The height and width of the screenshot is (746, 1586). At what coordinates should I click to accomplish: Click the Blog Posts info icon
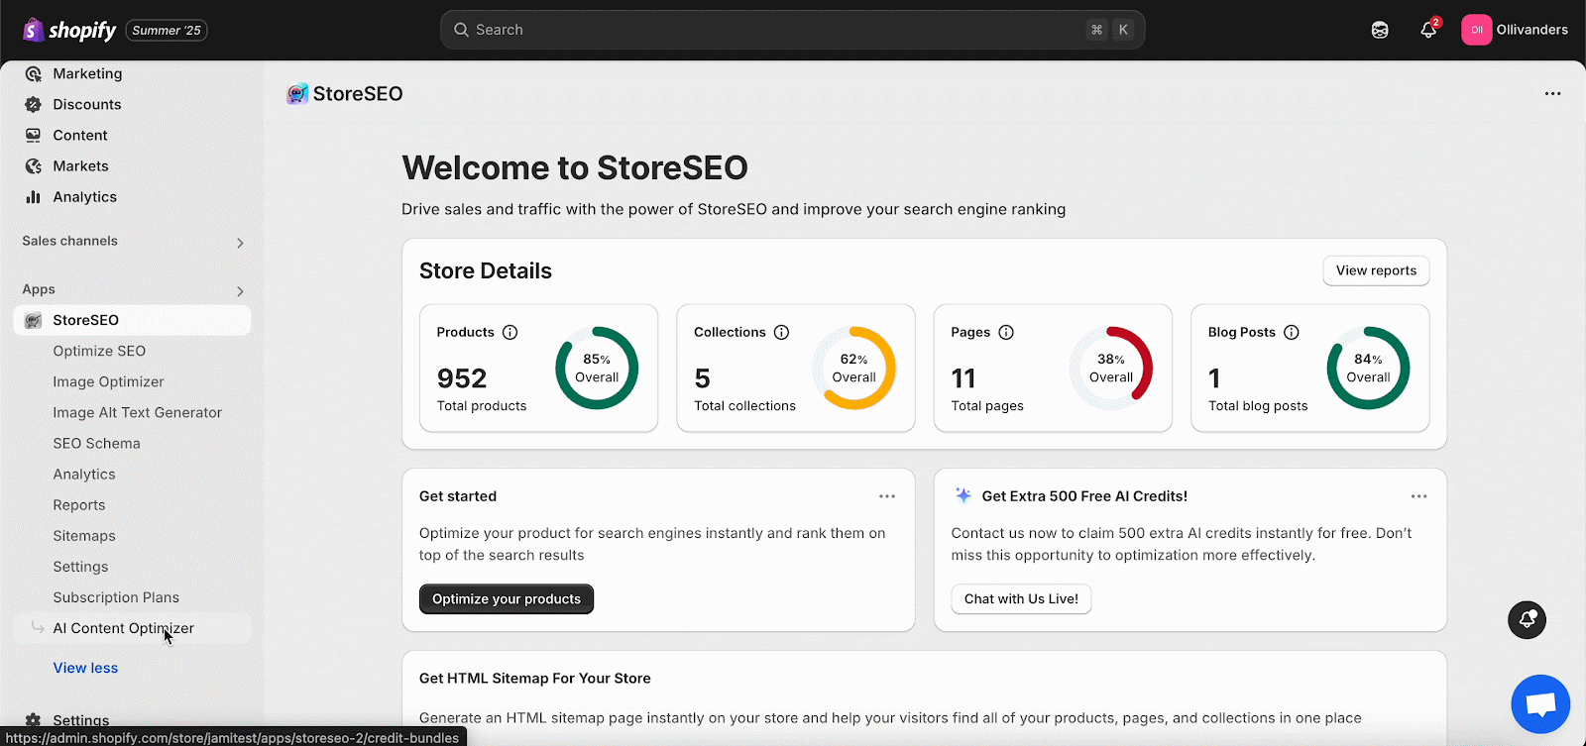pyautogui.click(x=1292, y=332)
